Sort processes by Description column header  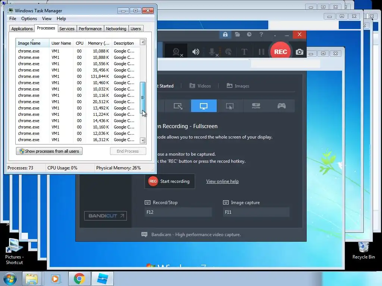(x=125, y=43)
